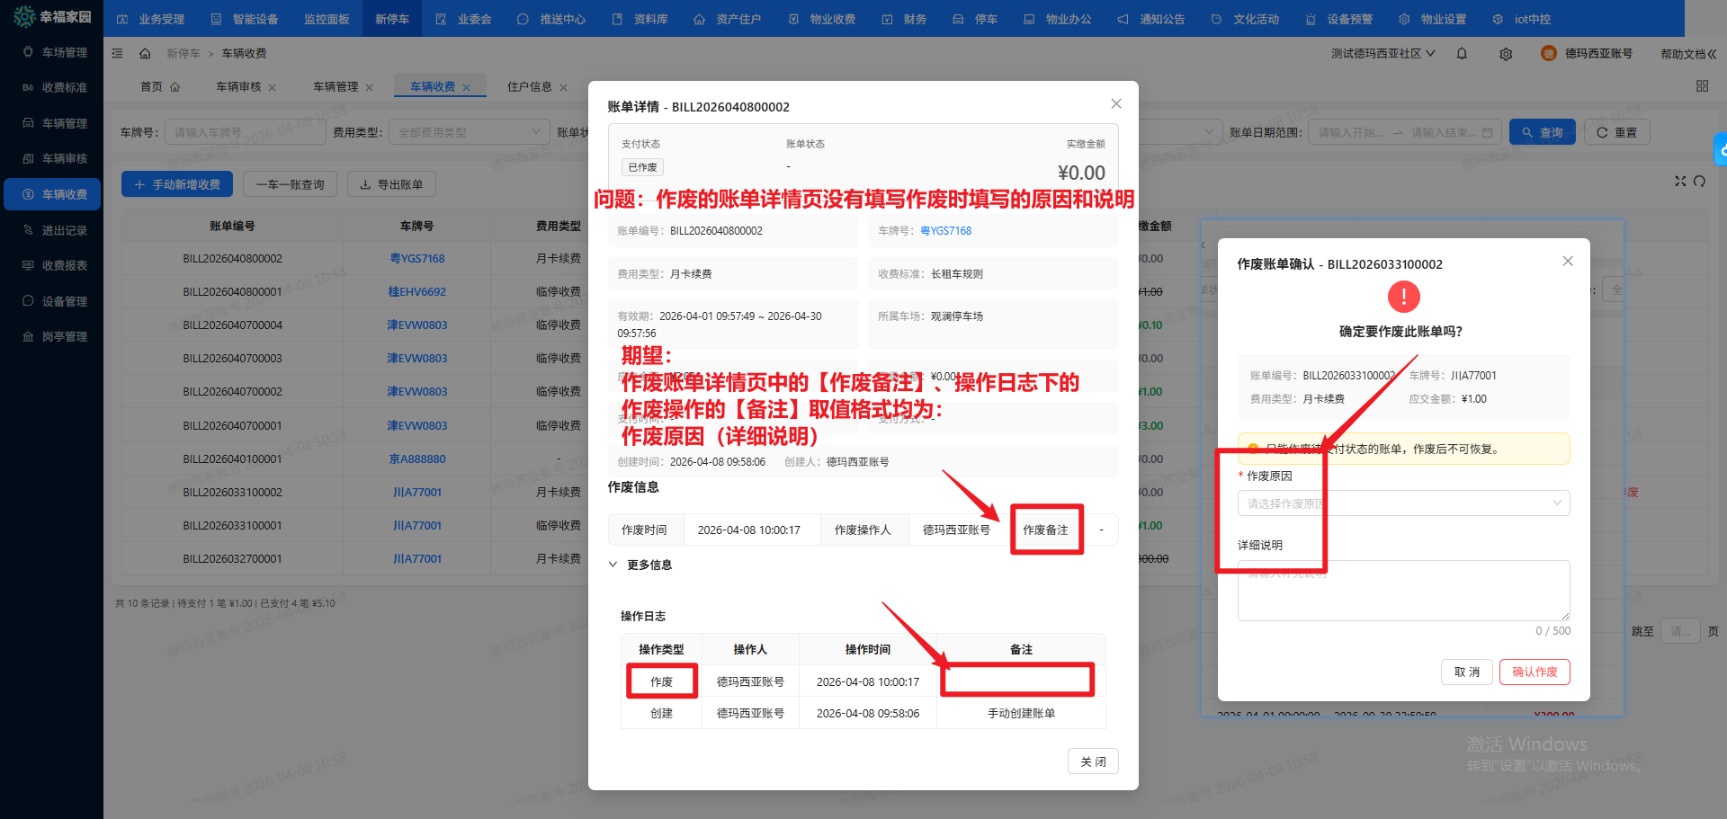Click the fullscreen expand table icon
Viewport: 1727px width, 819px height.
click(x=1679, y=182)
